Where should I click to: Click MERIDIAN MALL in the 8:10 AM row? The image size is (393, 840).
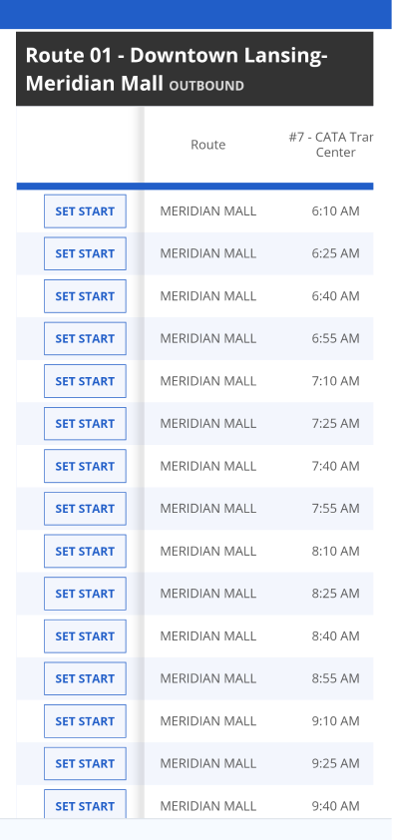pyautogui.click(x=208, y=552)
